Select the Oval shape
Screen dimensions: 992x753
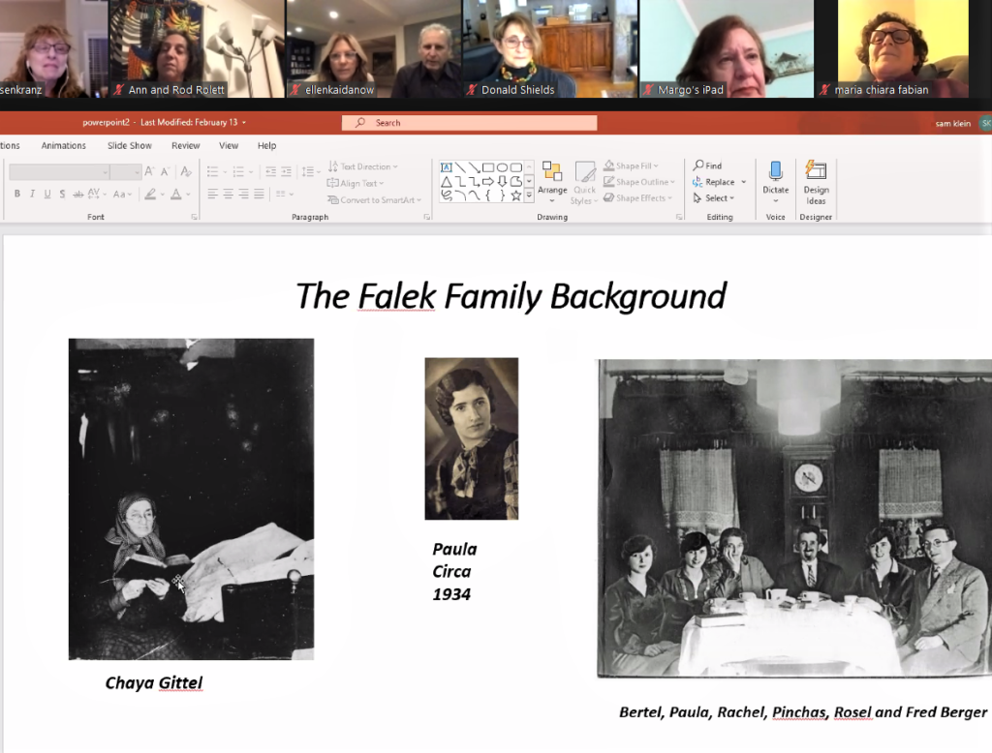point(503,167)
